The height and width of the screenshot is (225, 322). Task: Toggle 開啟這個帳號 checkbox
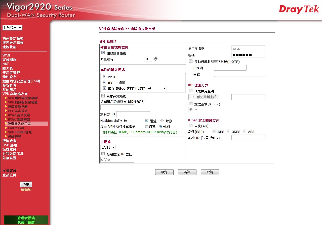tap(103, 53)
